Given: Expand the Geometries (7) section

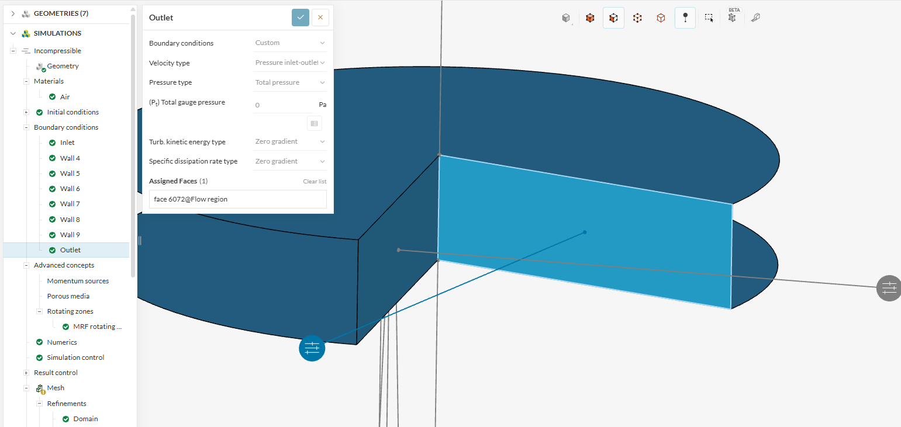Looking at the screenshot, I should [13, 13].
